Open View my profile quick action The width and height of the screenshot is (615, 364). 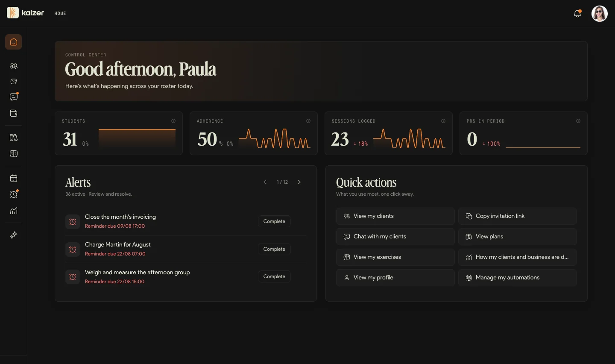click(x=395, y=278)
